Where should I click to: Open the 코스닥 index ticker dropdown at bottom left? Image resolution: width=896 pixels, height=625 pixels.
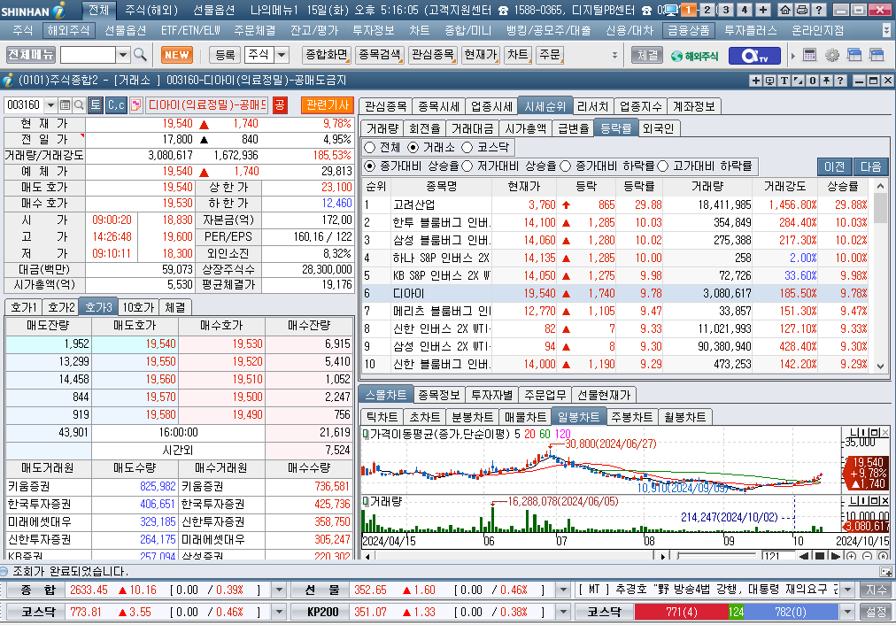279,612
